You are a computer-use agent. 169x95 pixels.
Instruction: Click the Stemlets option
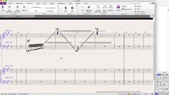point(110,8)
